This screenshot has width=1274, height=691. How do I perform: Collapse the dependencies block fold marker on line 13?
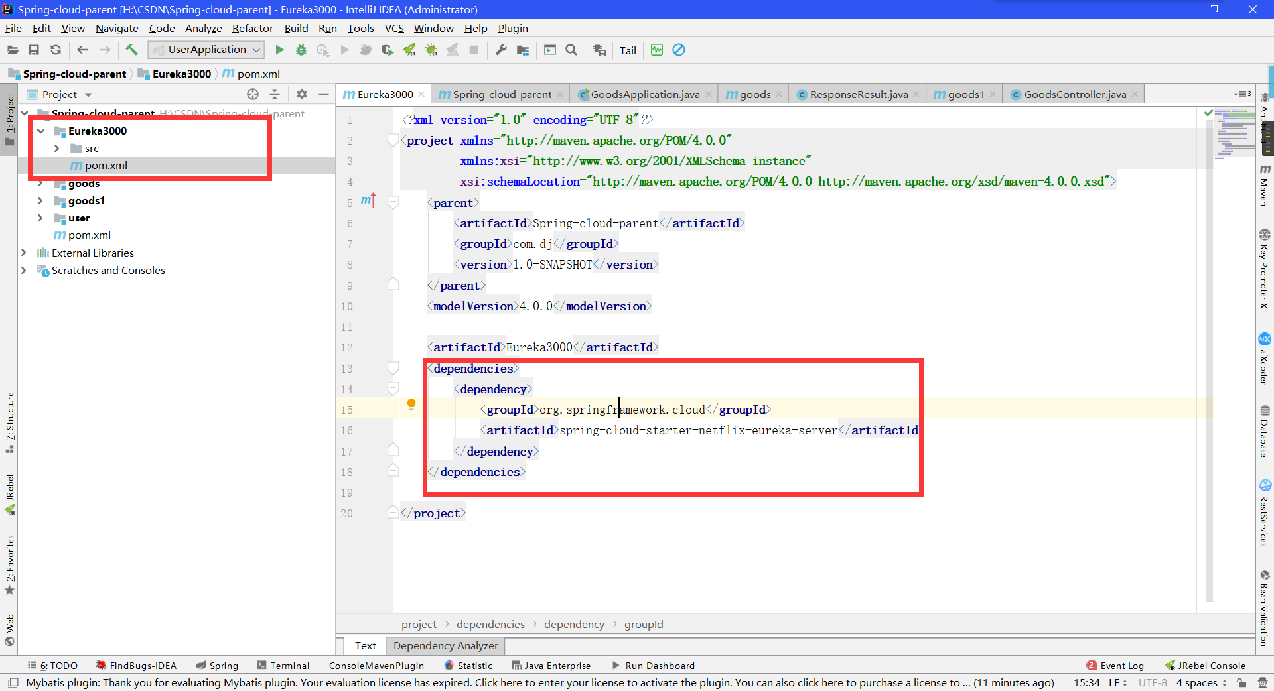coord(393,368)
